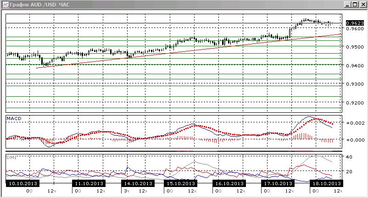368x198 pixels.
Task: Click the 11.10.2013 date marker
Action: (x=89, y=183)
